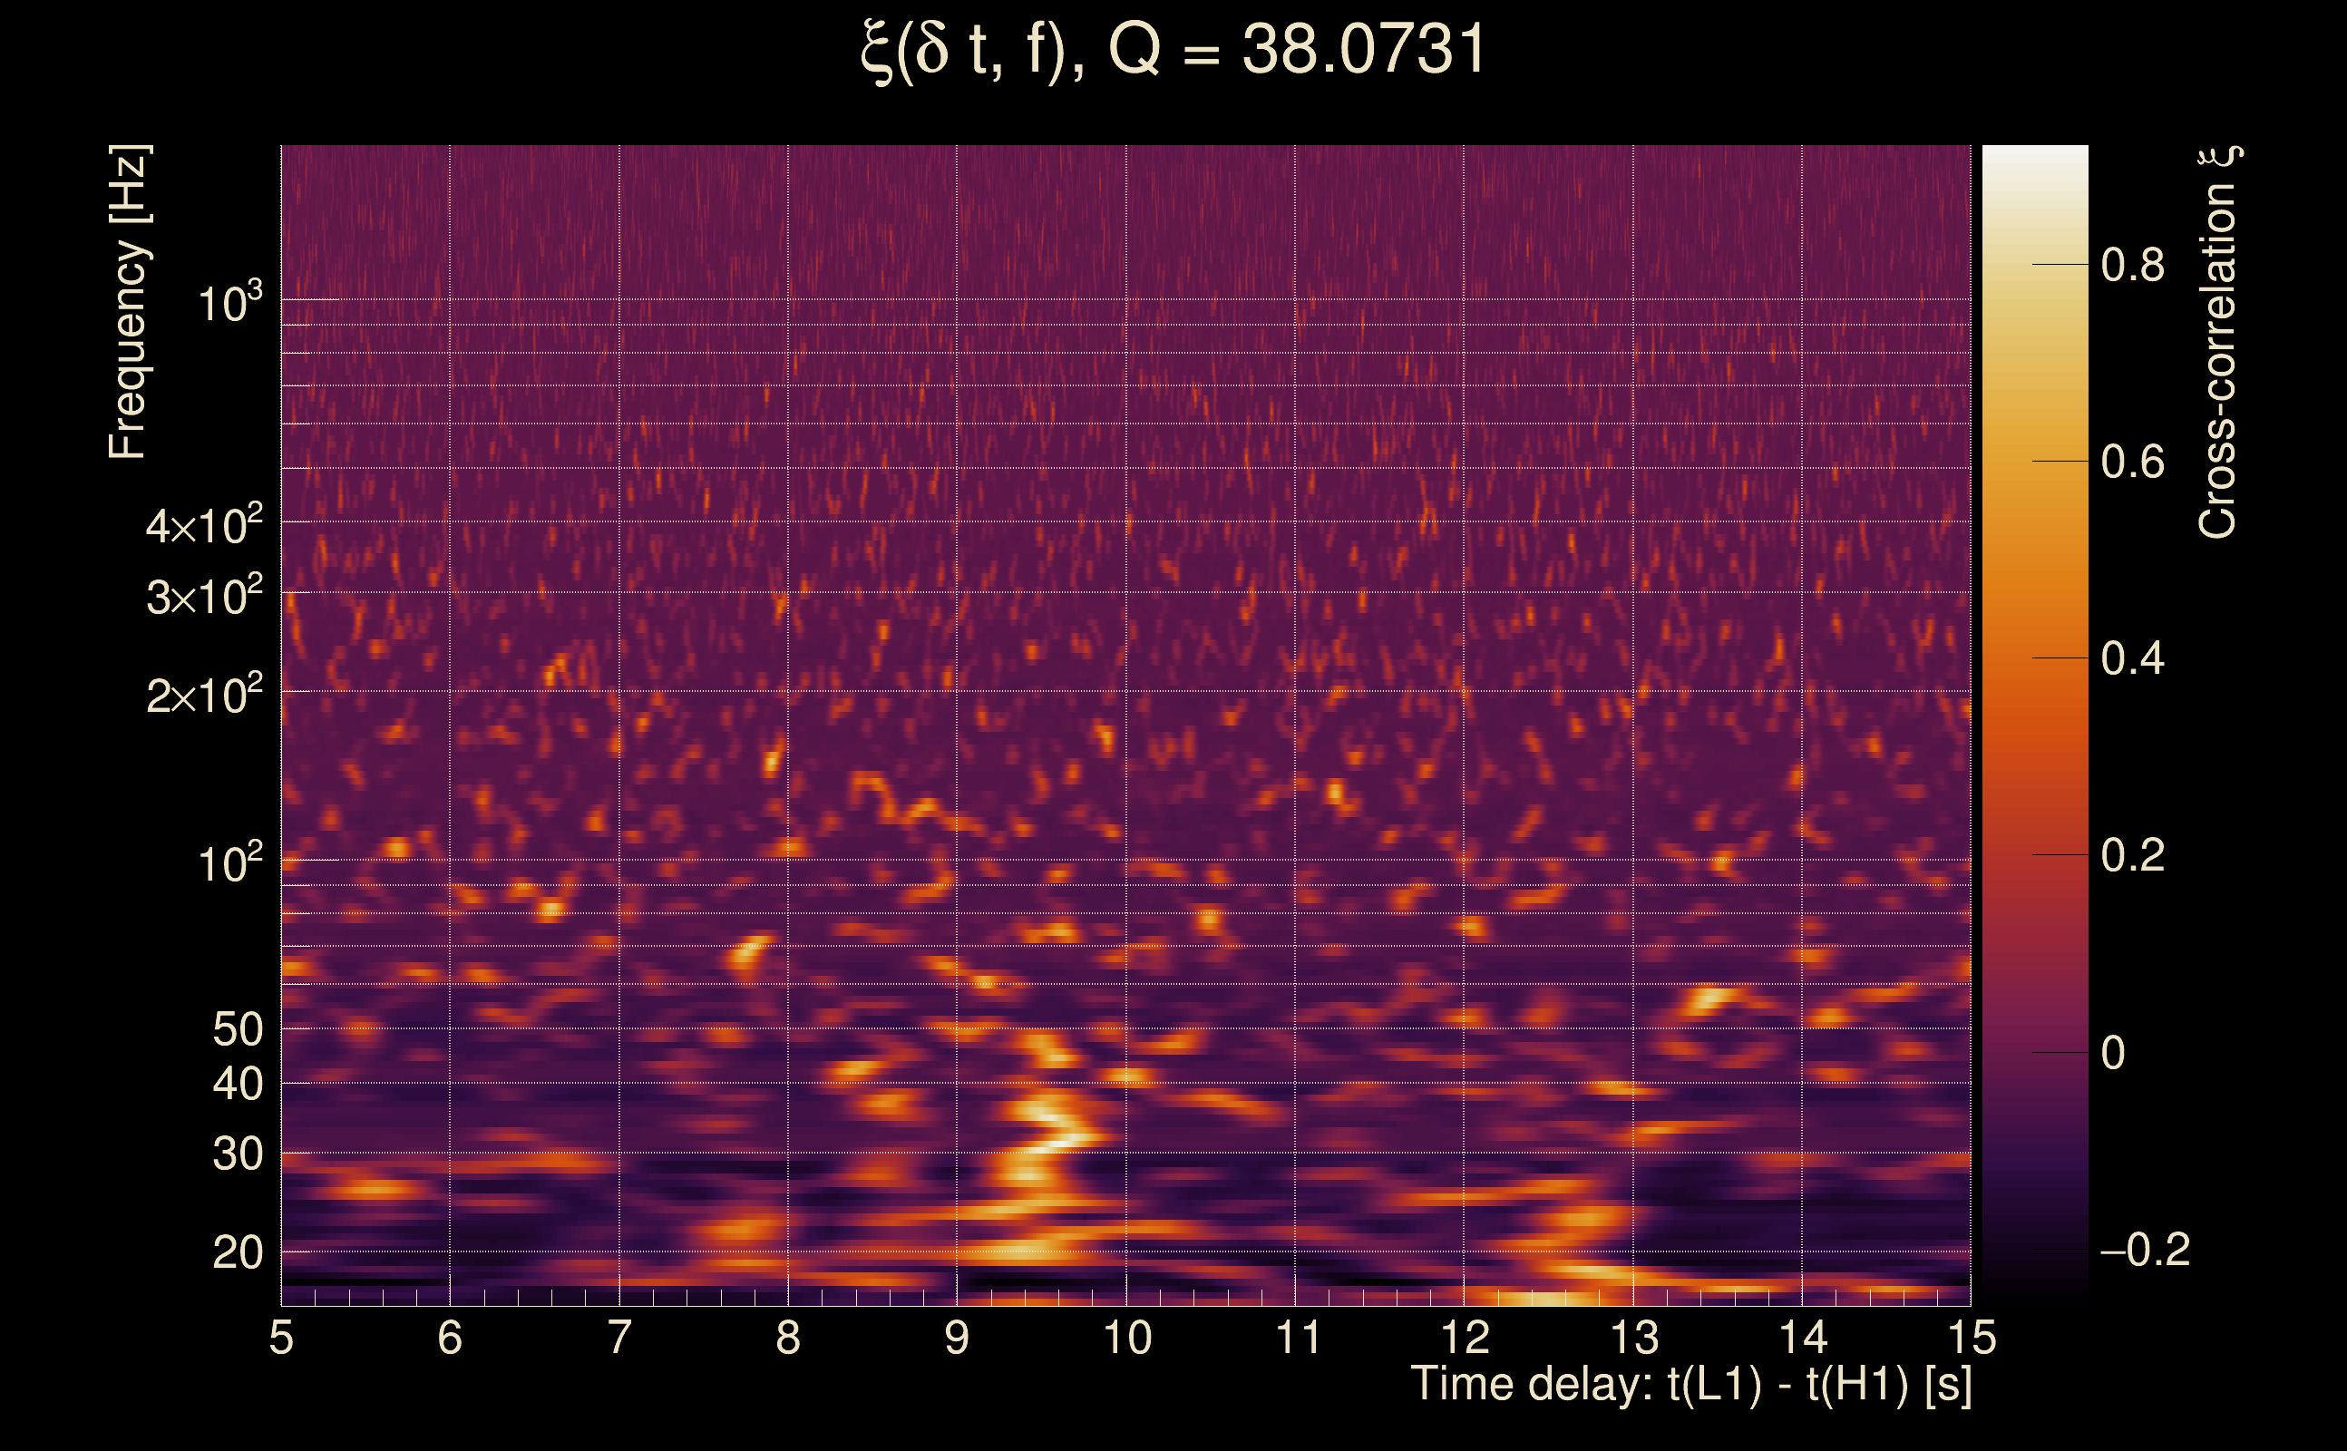Click the x-axis tick label 12
Viewport: 2347px width, 1451px height.
click(1465, 1338)
